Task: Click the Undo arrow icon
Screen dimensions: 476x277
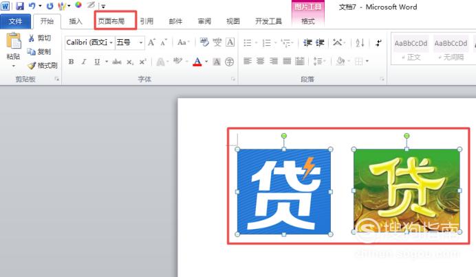Action: pos(32,5)
